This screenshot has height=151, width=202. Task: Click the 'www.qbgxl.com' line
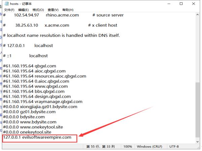click(x=35, y=86)
